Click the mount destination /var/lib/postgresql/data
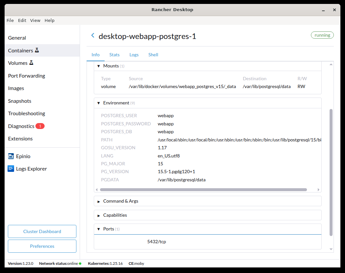 [x=267, y=86]
